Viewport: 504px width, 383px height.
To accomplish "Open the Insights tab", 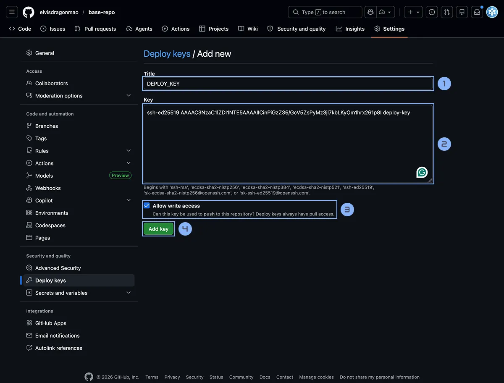I will click(x=350, y=29).
